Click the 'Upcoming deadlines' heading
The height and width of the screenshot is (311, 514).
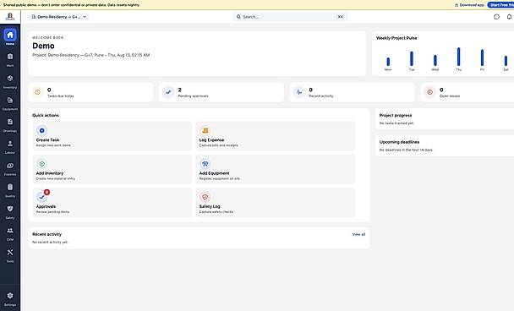point(399,142)
